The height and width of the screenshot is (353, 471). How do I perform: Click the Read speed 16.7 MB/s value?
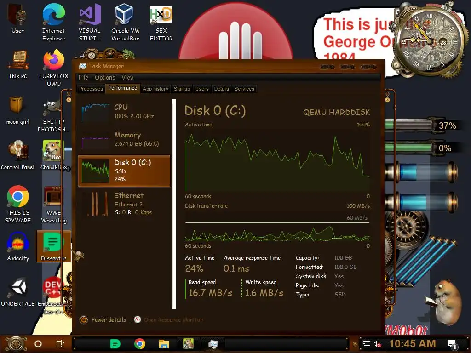[210, 293]
